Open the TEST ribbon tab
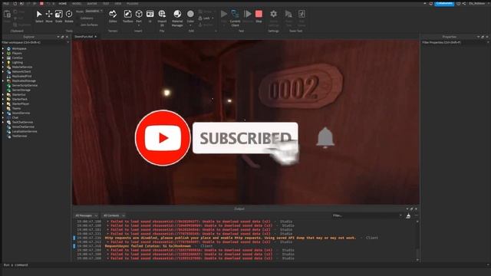491x276 pixels. (106, 3)
